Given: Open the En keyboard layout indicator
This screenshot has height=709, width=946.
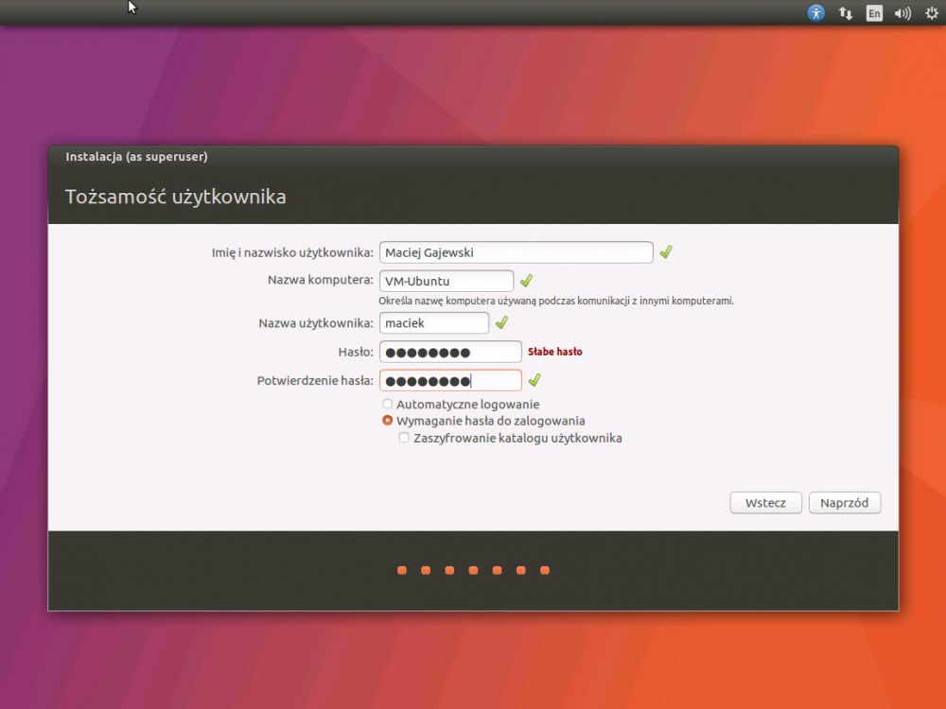Looking at the screenshot, I should [873, 13].
